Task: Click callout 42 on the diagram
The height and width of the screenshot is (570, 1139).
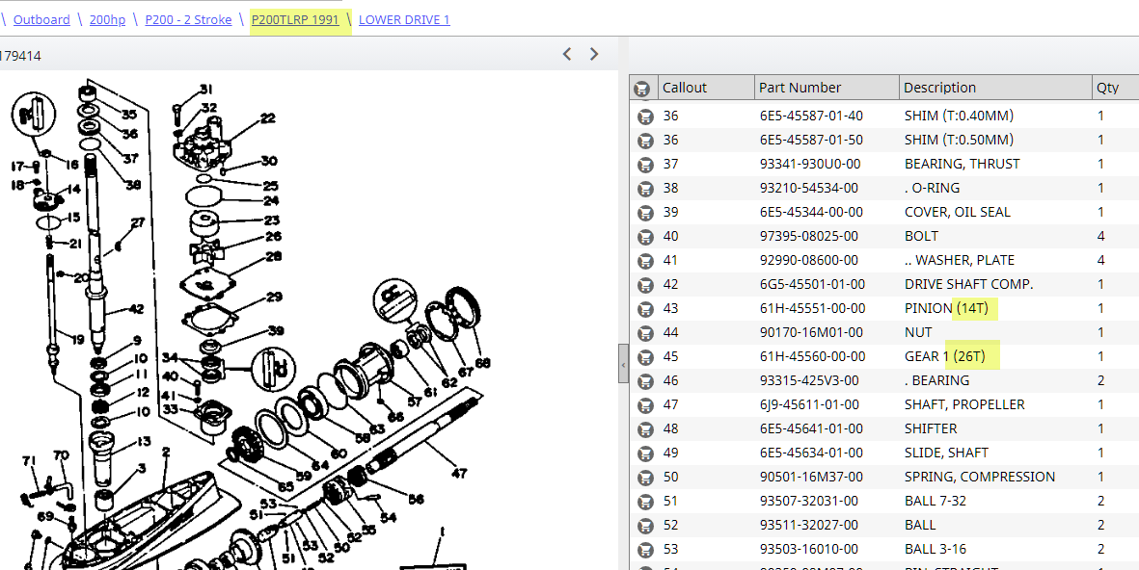Action: click(x=136, y=309)
